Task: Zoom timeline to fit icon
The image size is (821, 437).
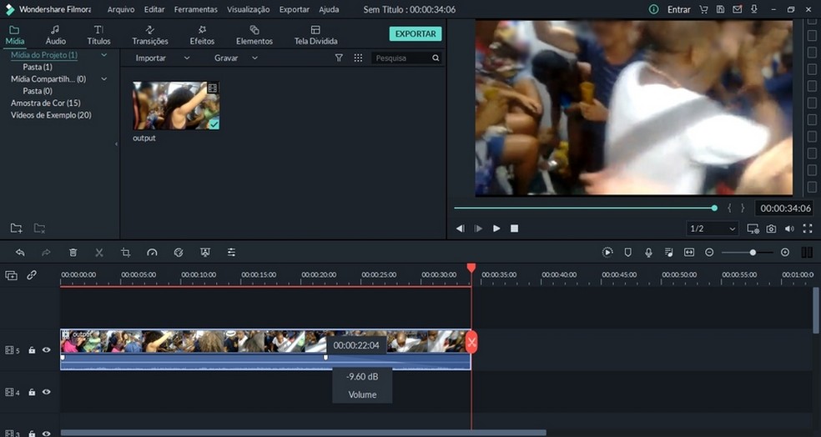Action: (689, 252)
